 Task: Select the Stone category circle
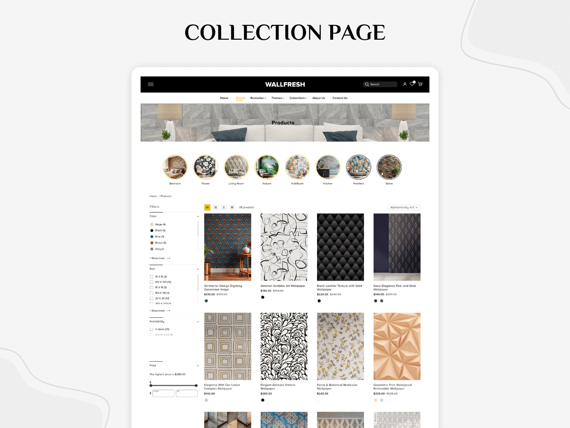389,167
